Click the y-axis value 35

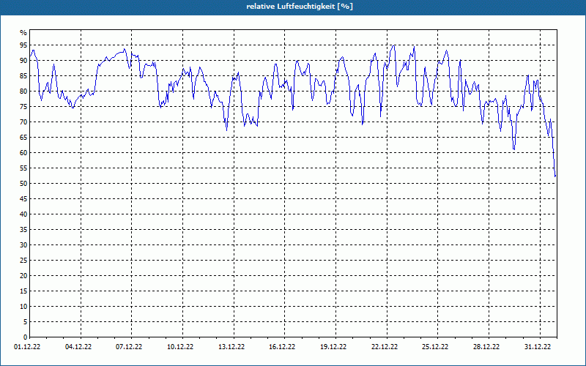click(23, 230)
